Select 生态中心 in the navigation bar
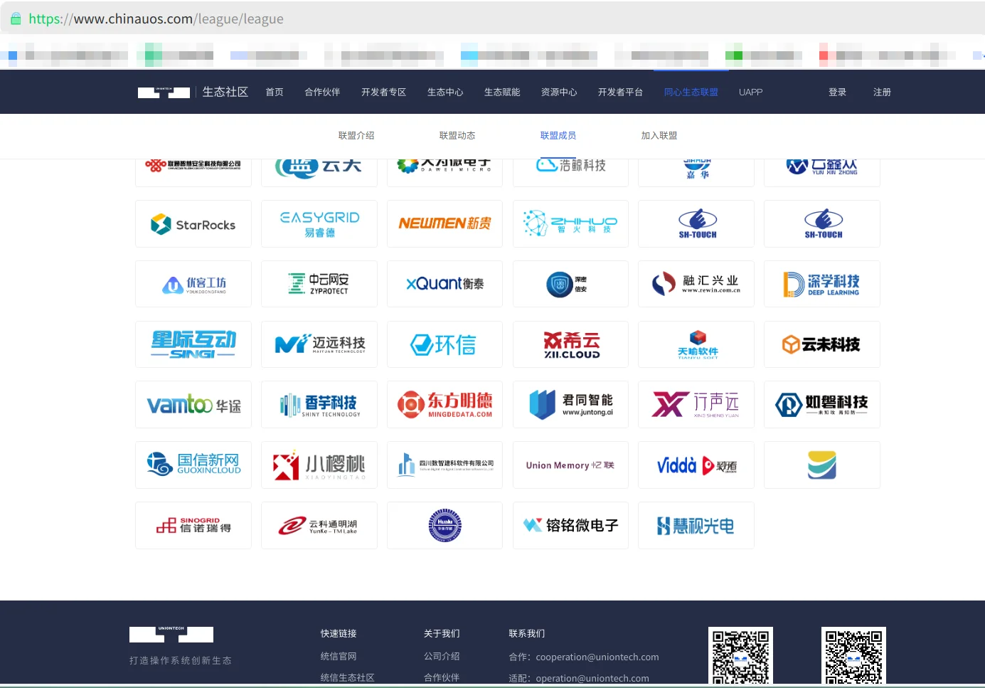This screenshot has height=688, width=985. [445, 92]
